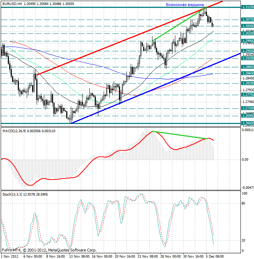Click the 1.2950 level price label
This screenshot has height=259, width=254.
pyautogui.click(x=248, y=51)
